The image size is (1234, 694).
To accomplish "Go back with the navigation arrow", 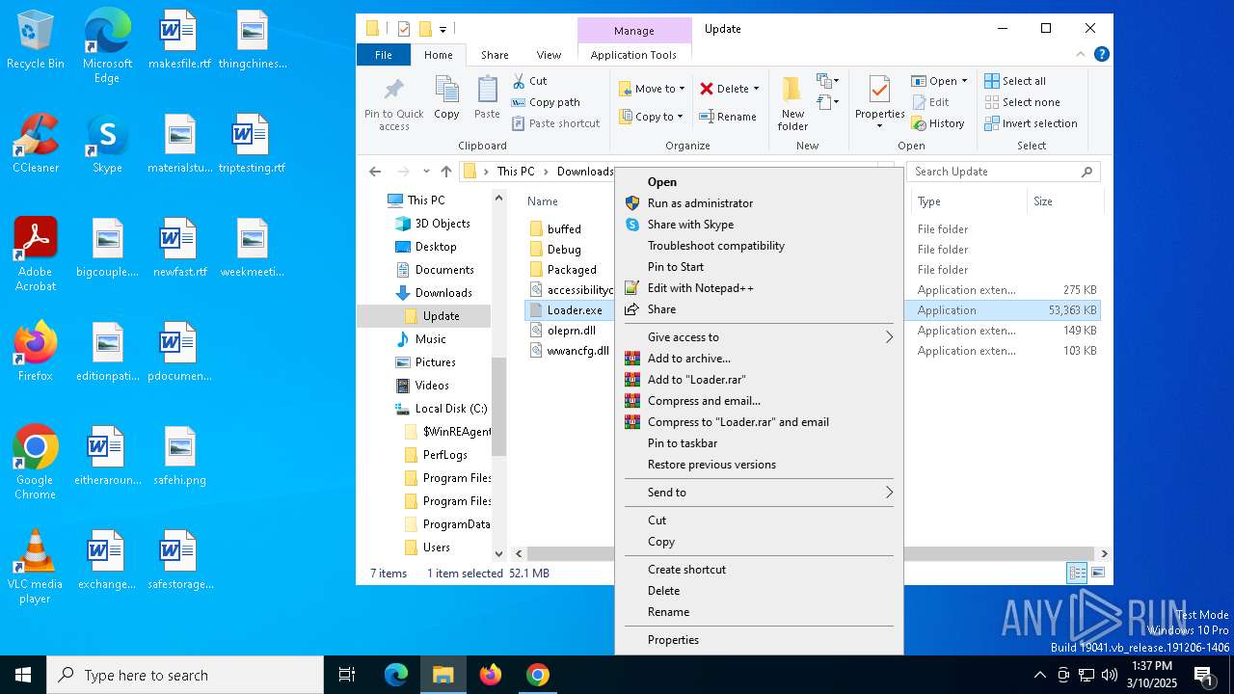I will click(x=375, y=172).
